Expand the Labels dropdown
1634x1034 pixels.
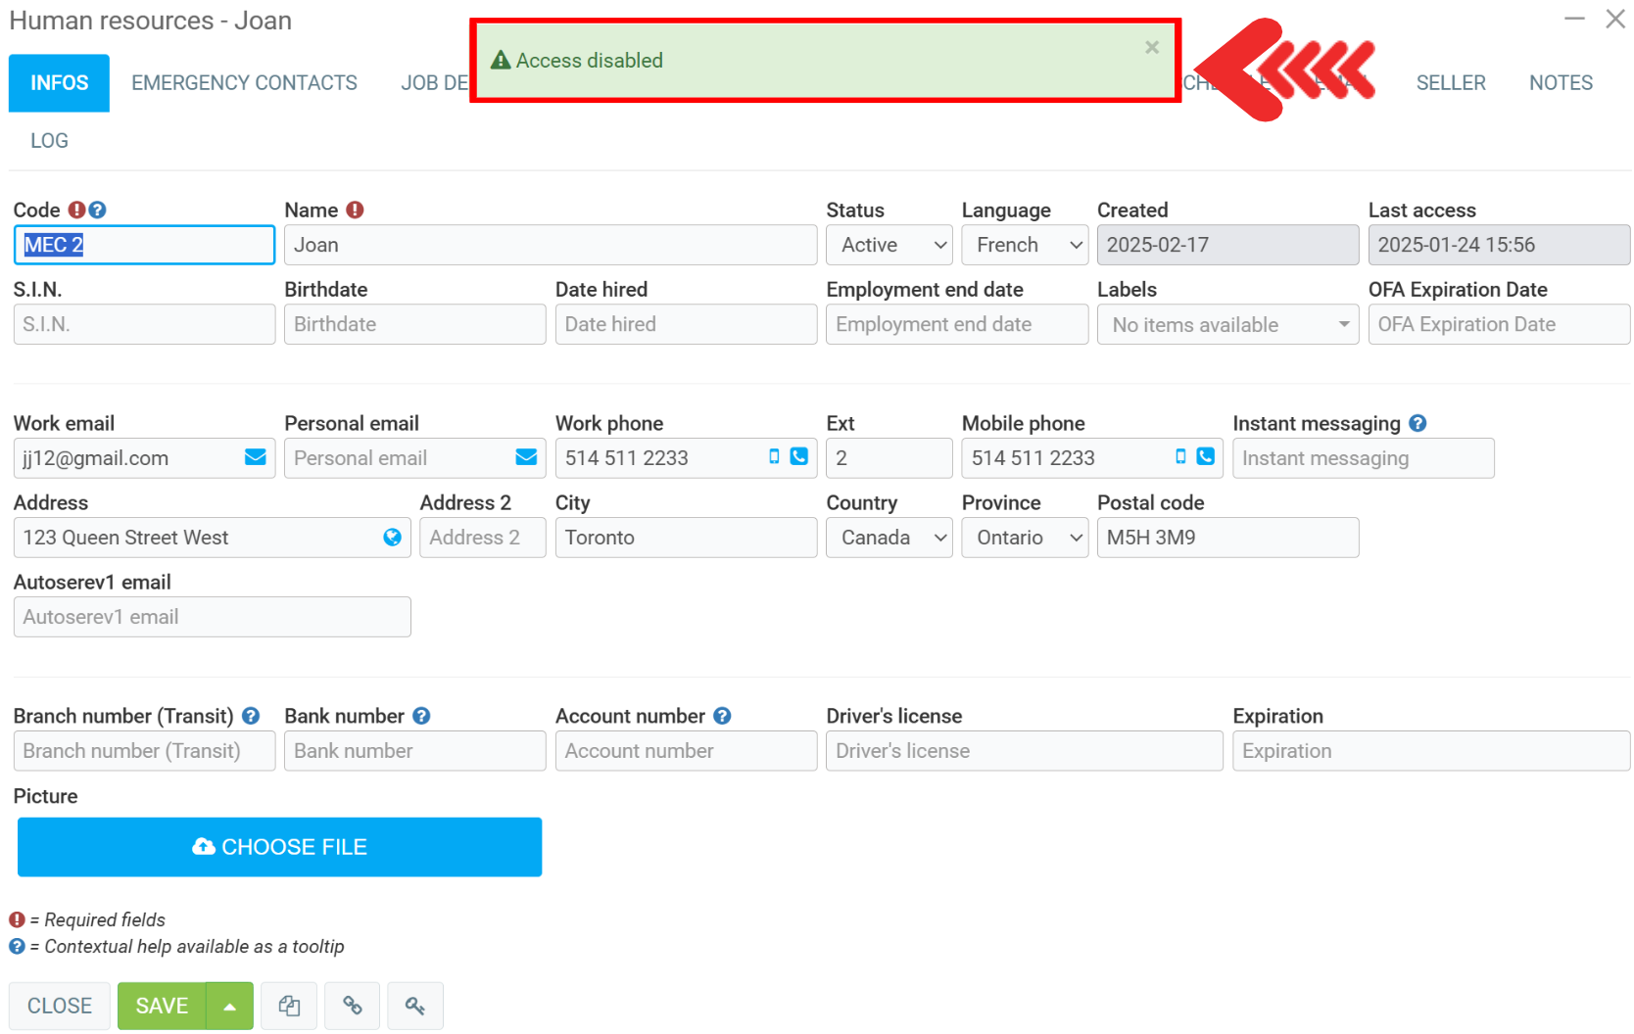(x=1227, y=324)
